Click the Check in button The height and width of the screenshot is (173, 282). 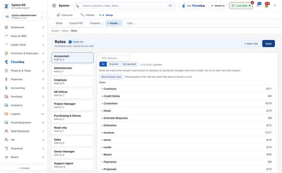click(218, 6)
